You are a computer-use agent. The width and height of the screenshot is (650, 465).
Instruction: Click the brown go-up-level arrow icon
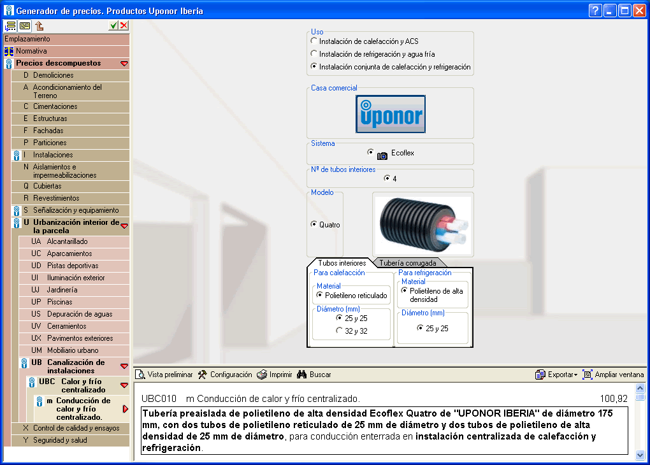[40, 25]
